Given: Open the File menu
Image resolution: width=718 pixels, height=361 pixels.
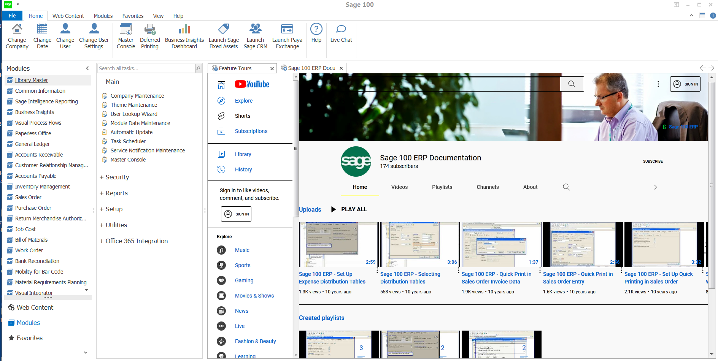Looking at the screenshot, I should (x=12, y=16).
